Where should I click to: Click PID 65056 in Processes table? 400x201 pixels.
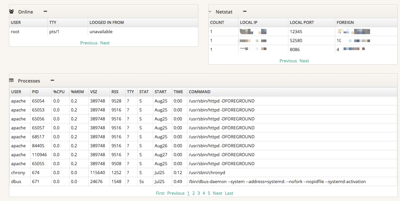[41, 119]
